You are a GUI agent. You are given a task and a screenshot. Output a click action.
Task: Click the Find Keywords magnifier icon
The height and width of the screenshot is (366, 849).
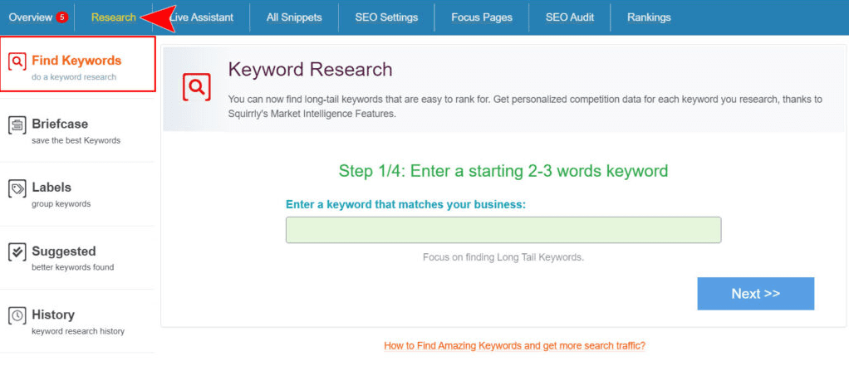click(17, 61)
